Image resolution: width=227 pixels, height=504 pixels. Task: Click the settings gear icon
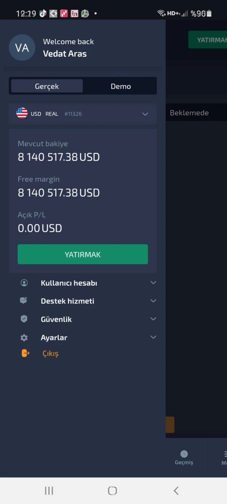pyautogui.click(x=24, y=338)
